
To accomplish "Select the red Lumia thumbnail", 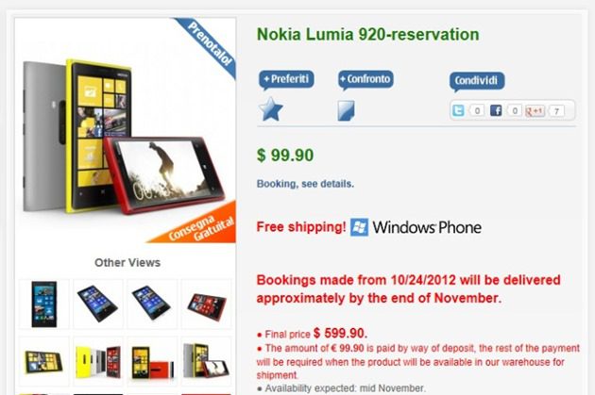I will tap(206, 304).
